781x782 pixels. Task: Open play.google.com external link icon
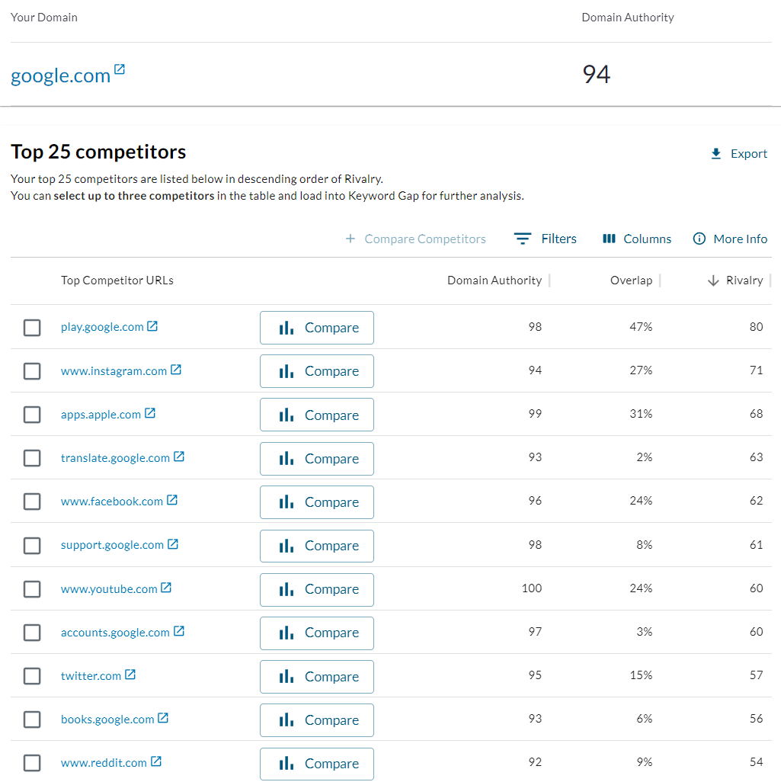coord(152,326)
